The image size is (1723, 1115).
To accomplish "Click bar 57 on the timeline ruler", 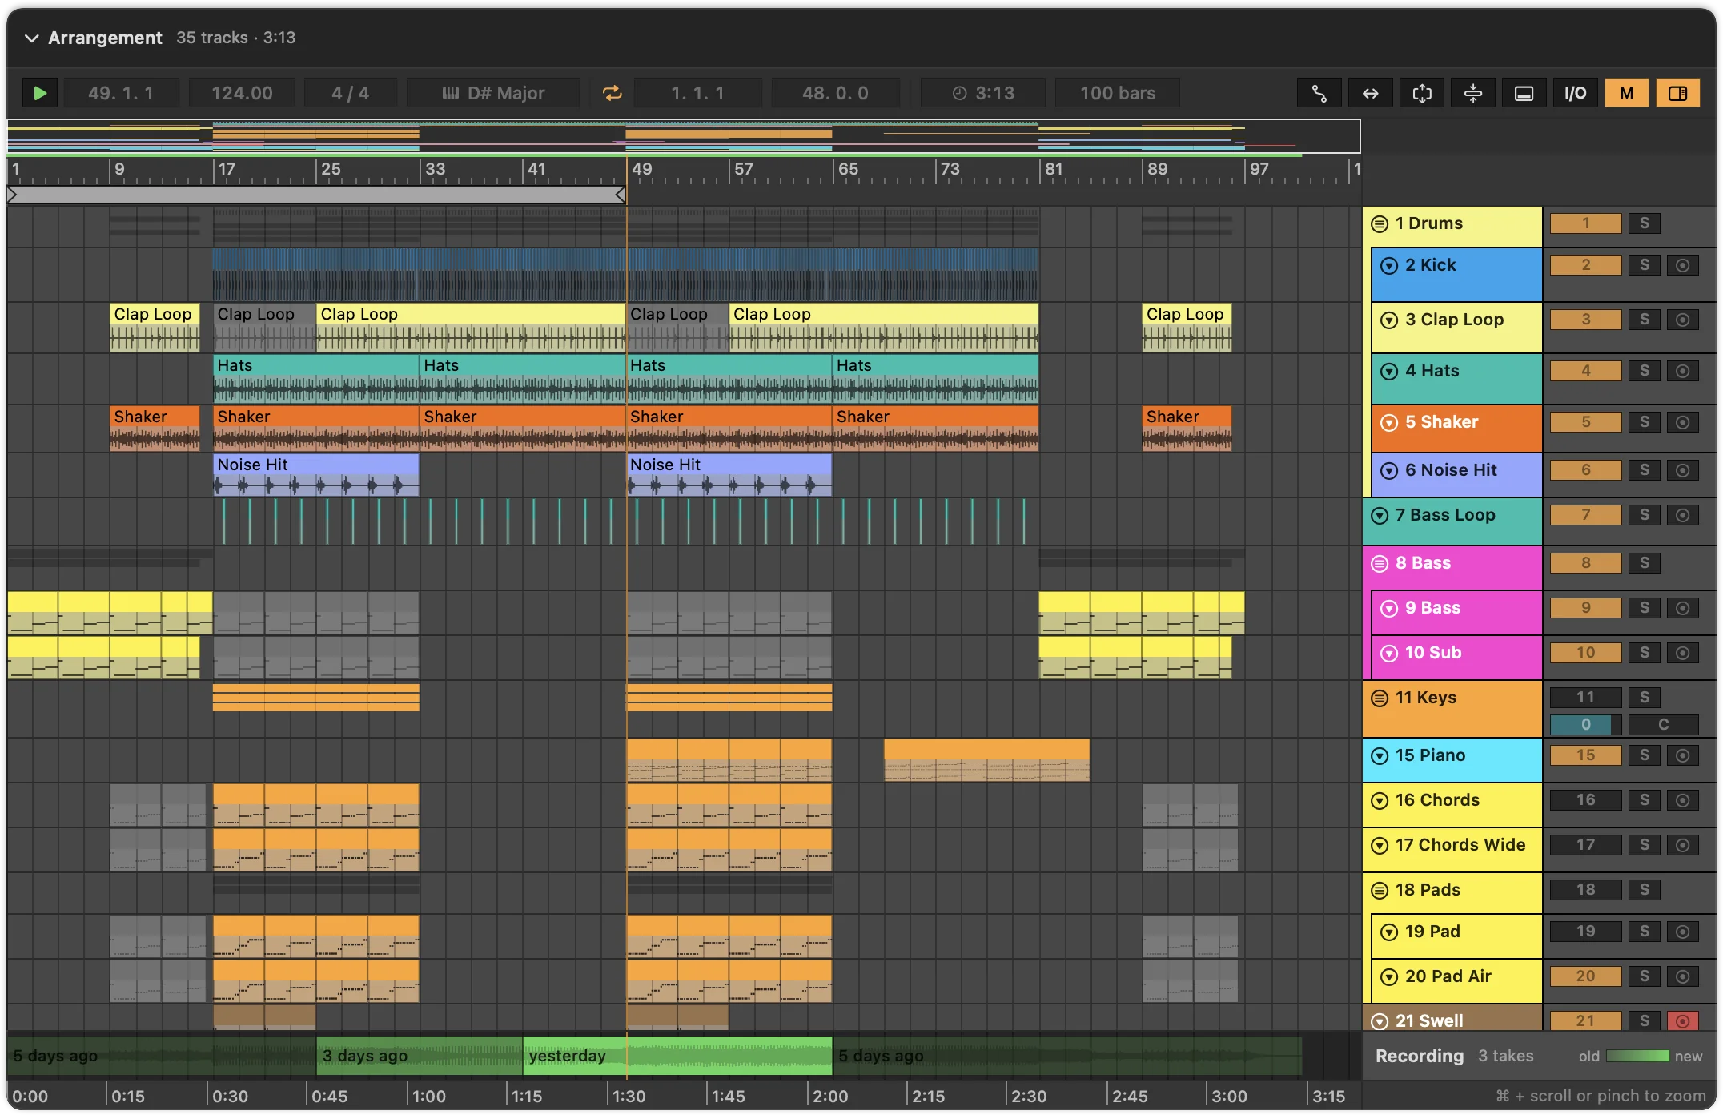I will click(744, 170).
